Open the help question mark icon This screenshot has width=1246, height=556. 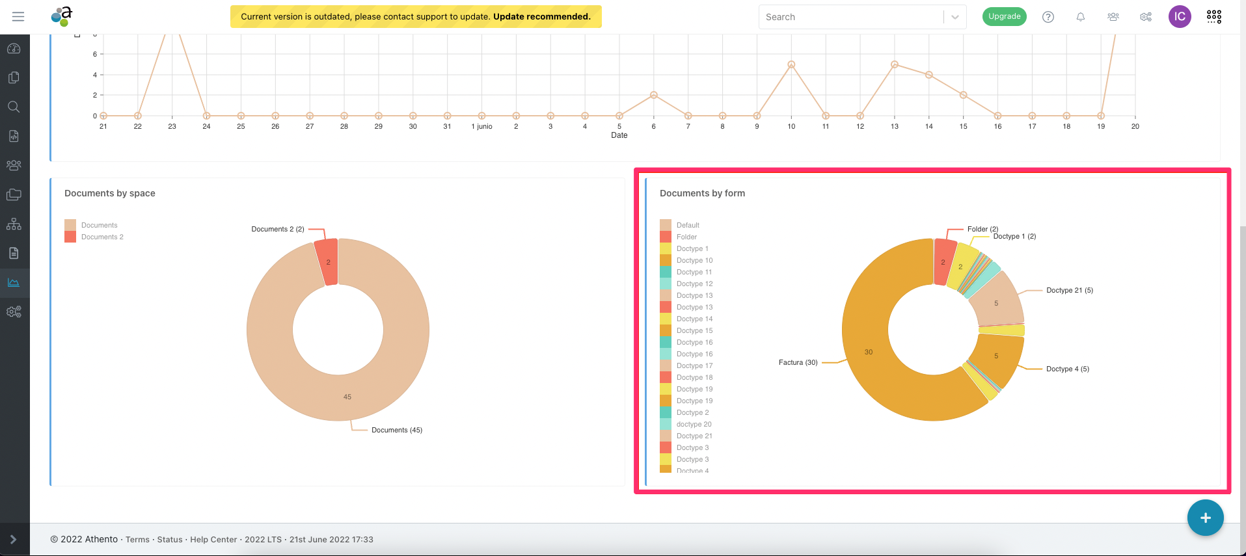[1048, 17]
